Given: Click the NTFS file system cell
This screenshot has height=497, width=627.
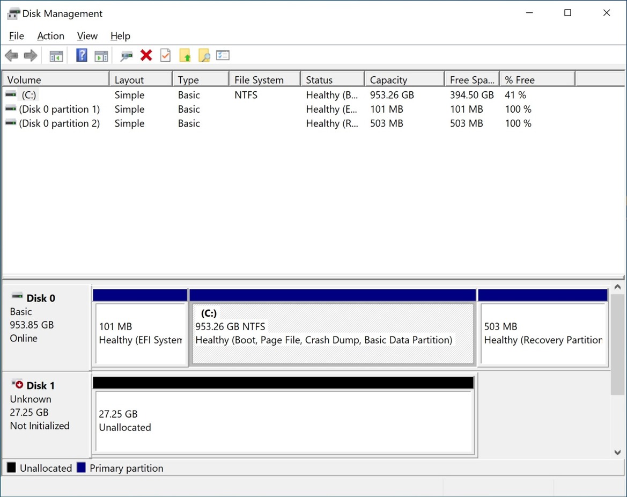Looking at the screenshot, I should point(246,95).
